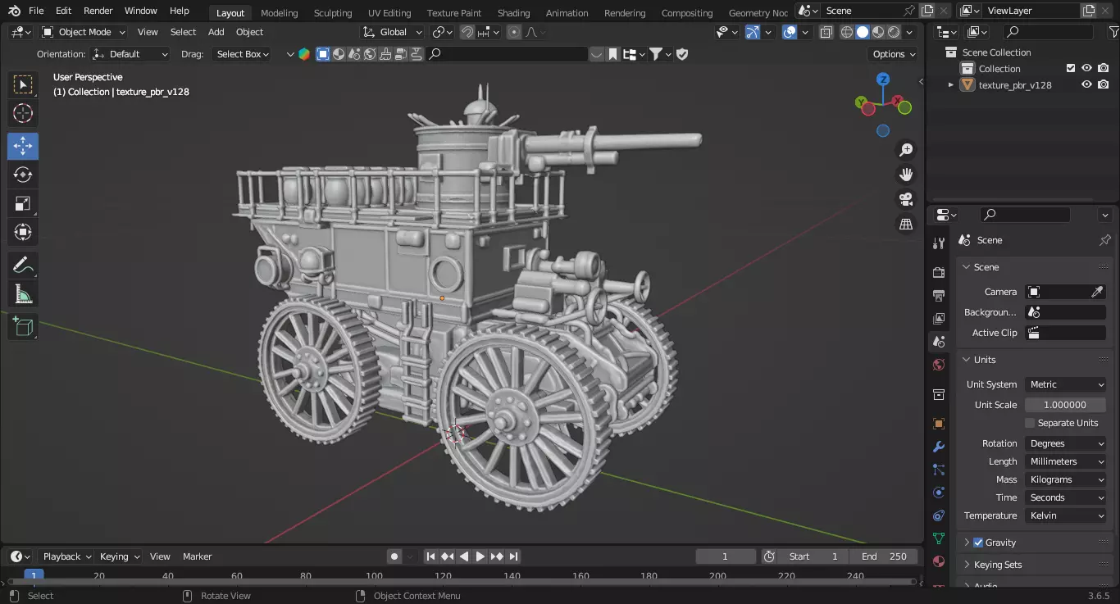The image size is (1120, 604).
Task: Click the current frame number field
Action: click(x=726, y=556)
